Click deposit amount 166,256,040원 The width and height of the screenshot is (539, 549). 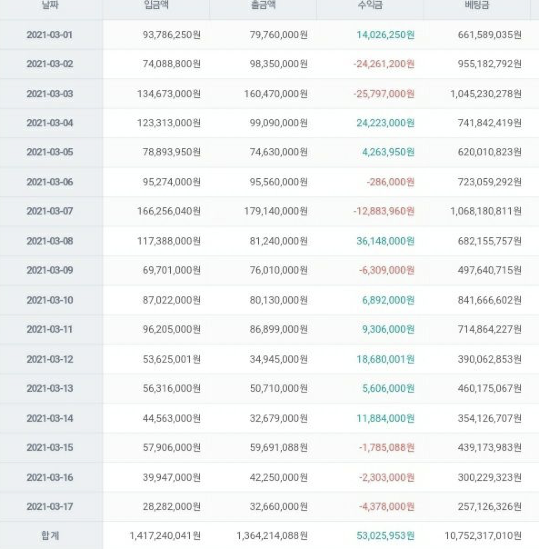point(169,211)
